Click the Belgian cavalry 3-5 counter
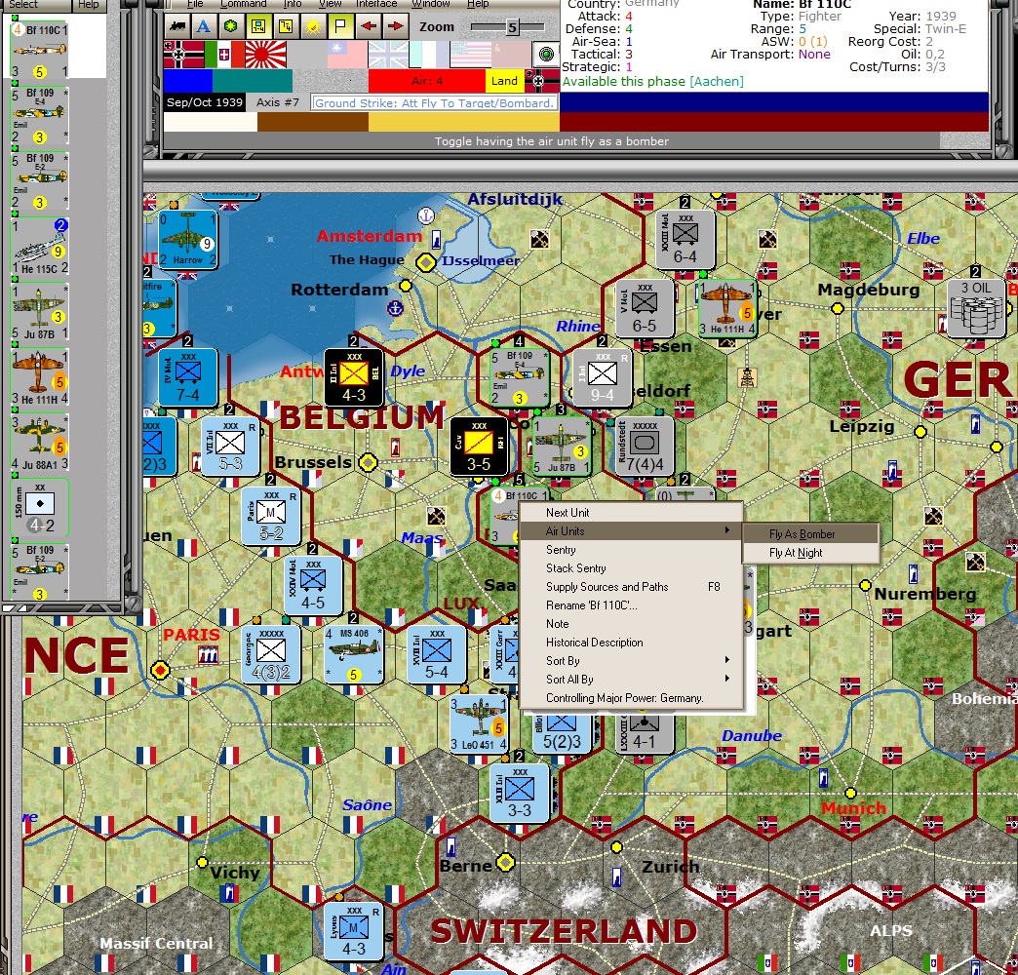The width and height of the screenshot is (1018, 975). (x=479, y=447)
